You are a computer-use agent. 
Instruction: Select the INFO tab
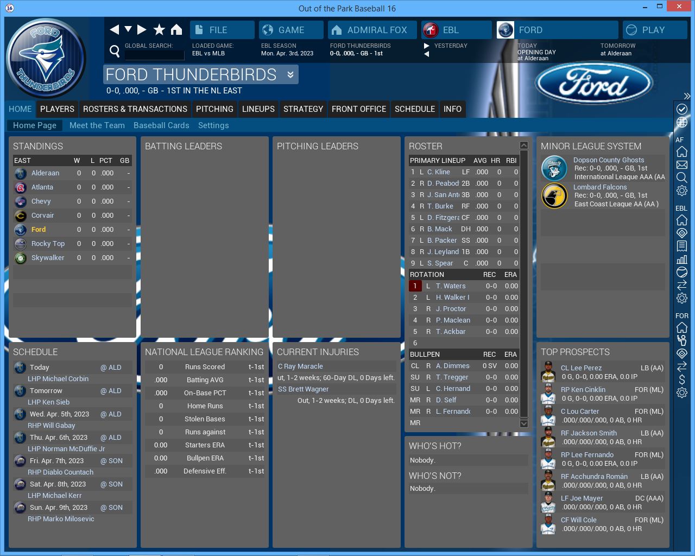(x=452, y=109)
